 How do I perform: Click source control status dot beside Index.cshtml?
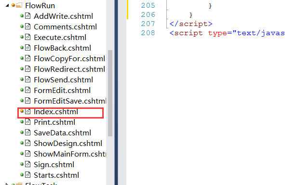22,111
